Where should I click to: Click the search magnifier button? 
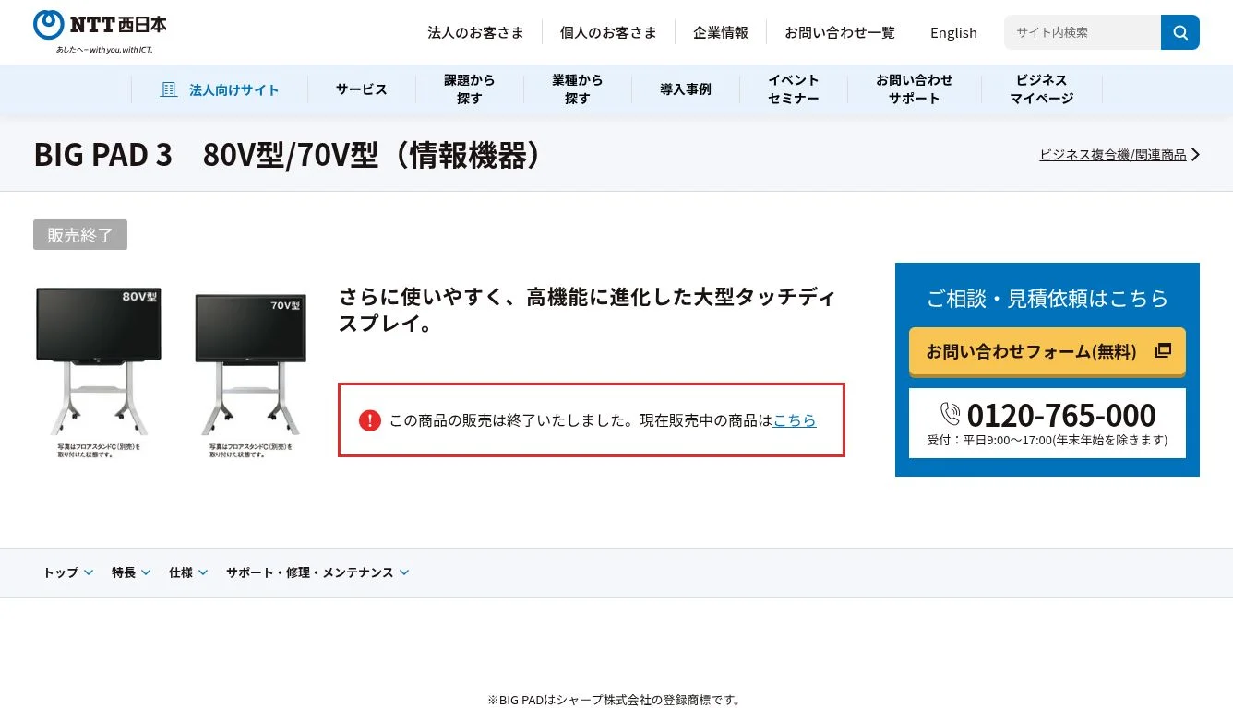click(1180, 32)
